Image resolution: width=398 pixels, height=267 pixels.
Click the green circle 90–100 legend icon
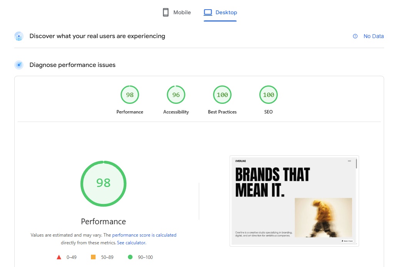130,257
